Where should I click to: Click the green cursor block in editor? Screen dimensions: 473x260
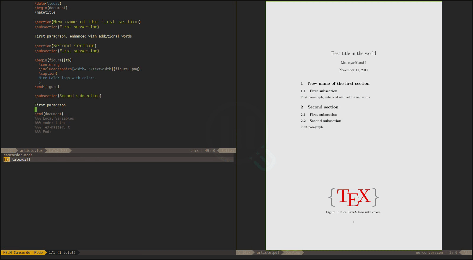point(36,110)
